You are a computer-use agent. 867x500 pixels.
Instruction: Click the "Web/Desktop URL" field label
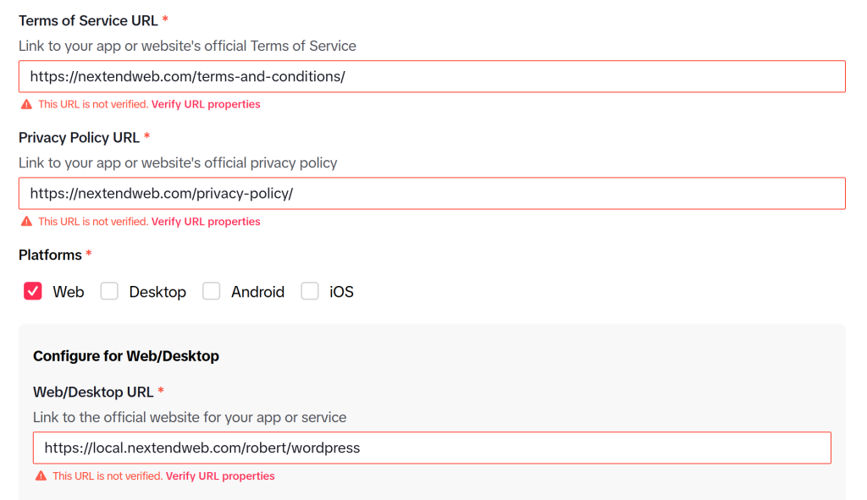(x=93, y=392)
